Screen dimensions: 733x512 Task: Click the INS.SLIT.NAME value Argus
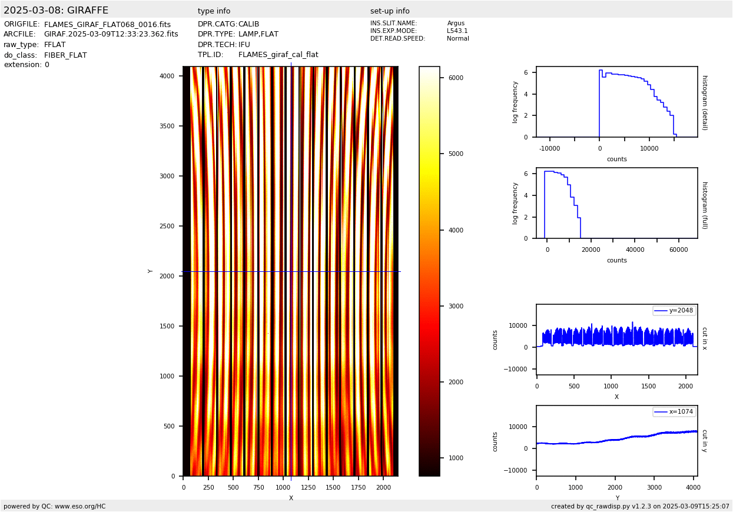(456, 24)
